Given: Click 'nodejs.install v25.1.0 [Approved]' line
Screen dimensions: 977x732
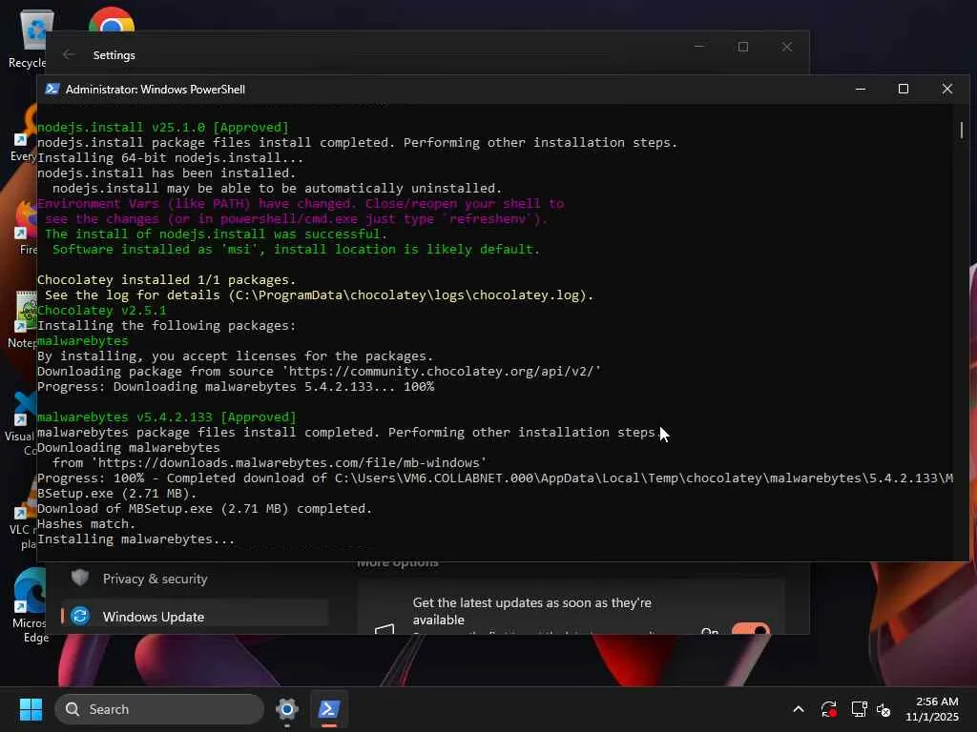Looking at the screenshot, I should tap(162, 127).
